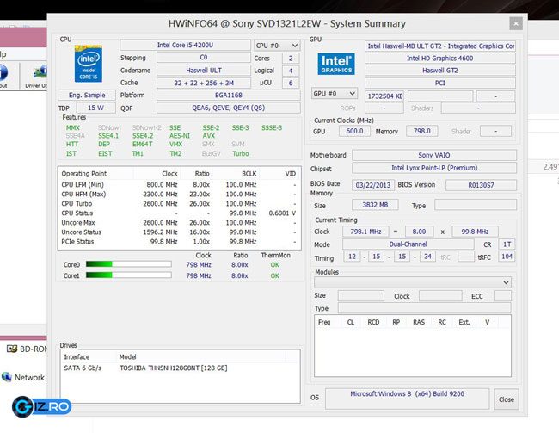Viewport: 559px width, 433px height.
Task: Click the CR value 1T
Action: 507,244
